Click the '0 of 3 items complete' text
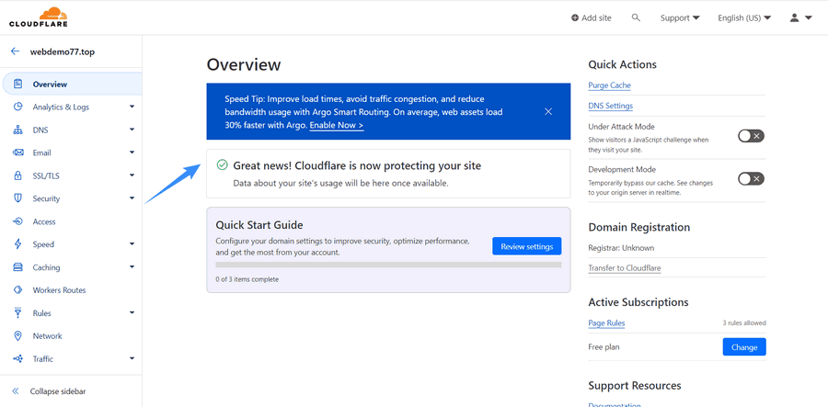Viewport: 828px width, 407px height. 247,279
